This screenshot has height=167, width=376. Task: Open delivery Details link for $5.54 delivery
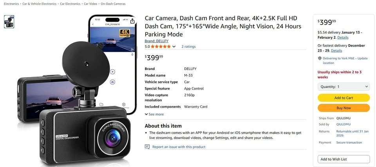(343, 38)
